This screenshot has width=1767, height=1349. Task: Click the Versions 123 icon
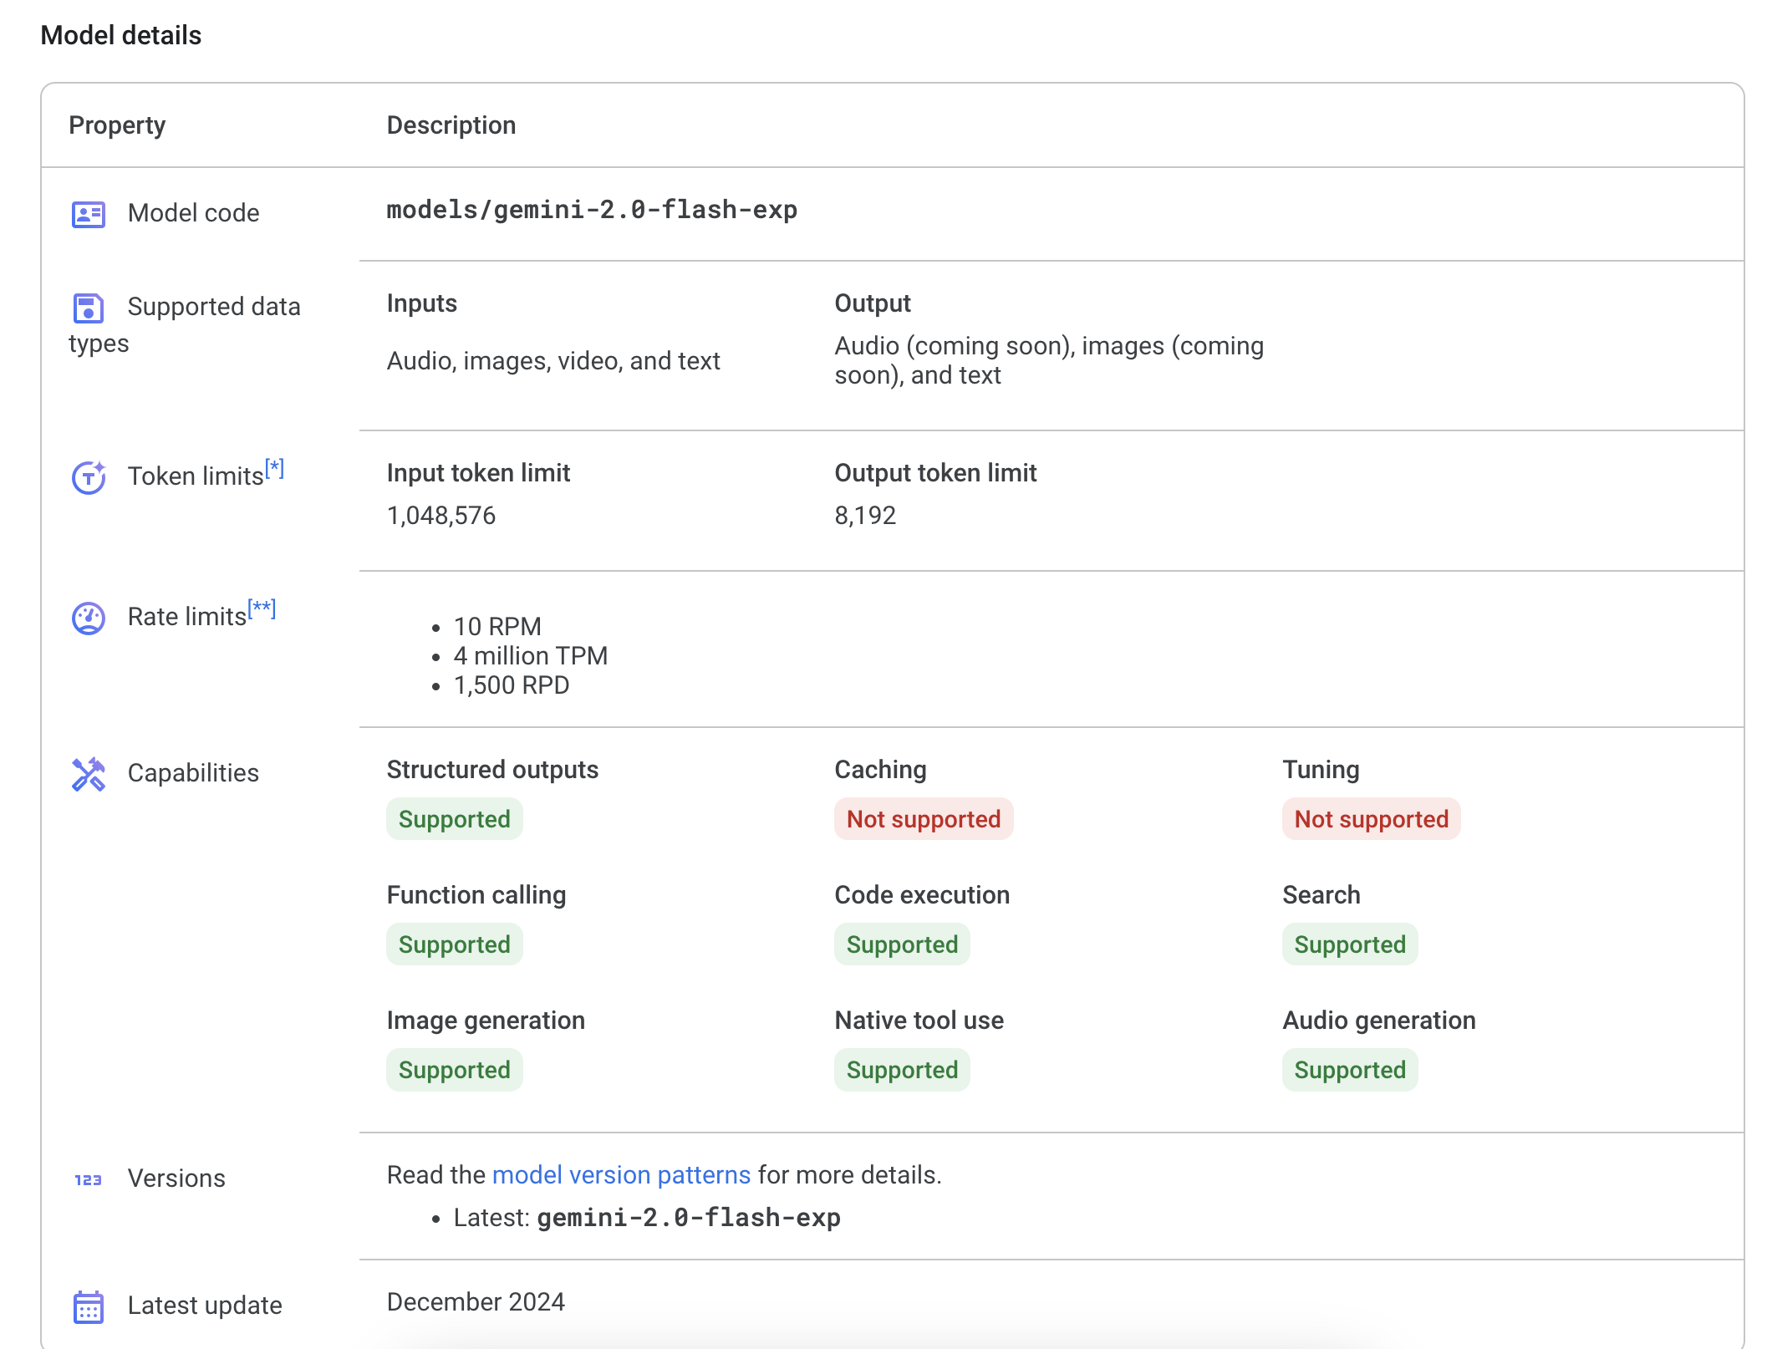88,1179
